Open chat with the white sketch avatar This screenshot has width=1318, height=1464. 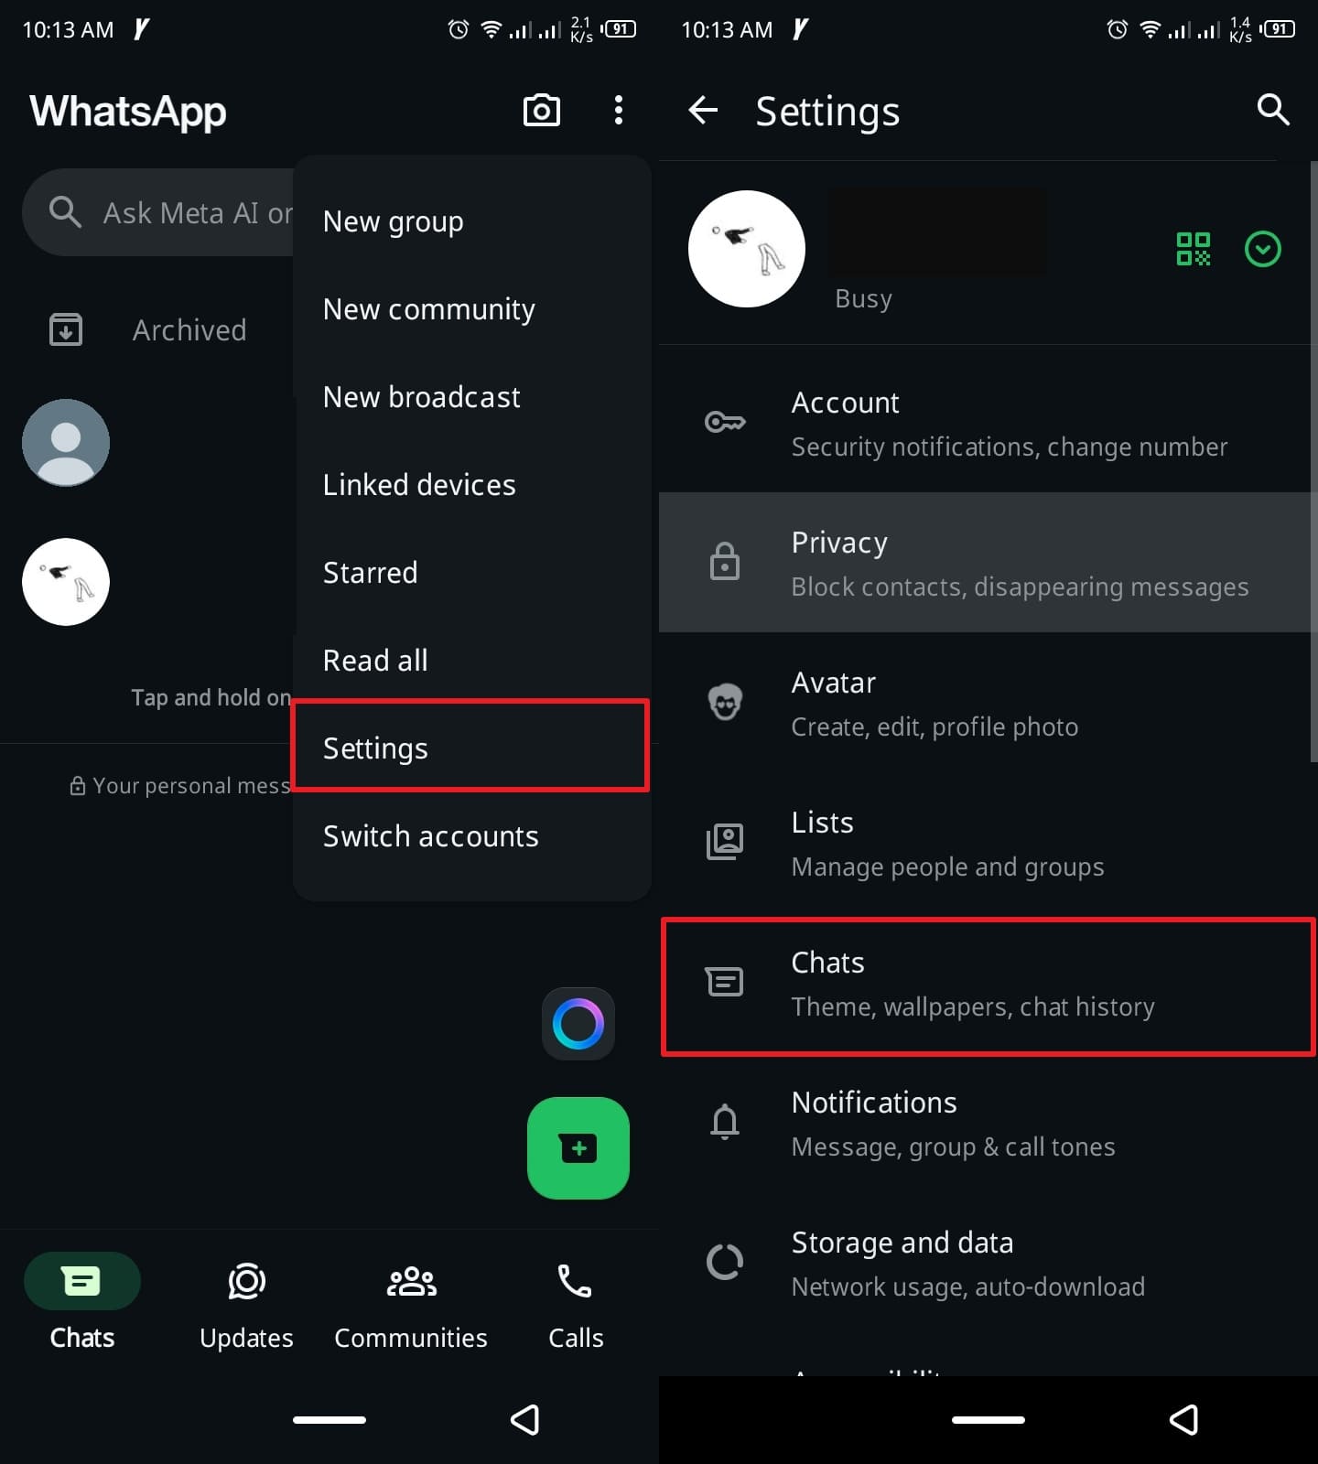pos(66,582)
